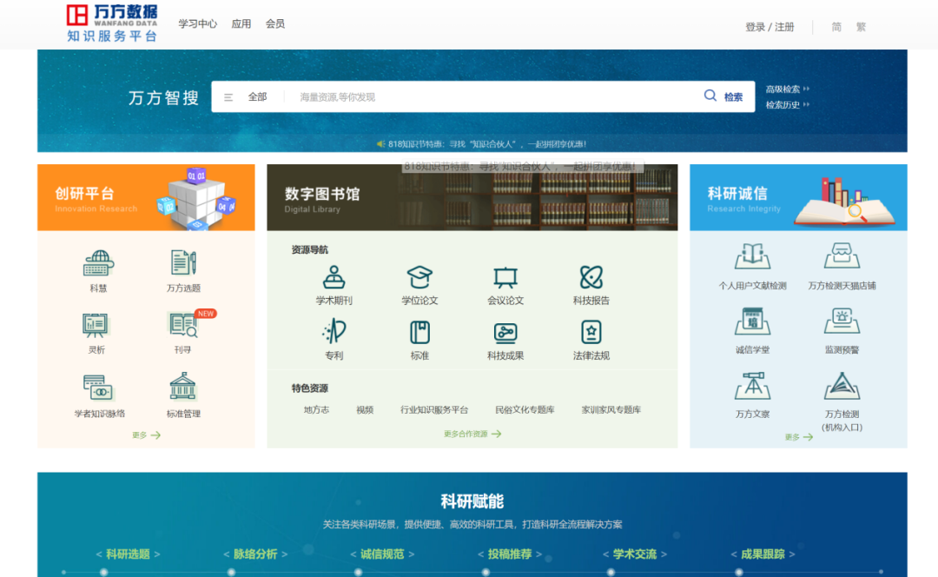The height and width of the screenshot is (577, 938).
Task: Show 更多合作资源 in library panel
Action: (472, 434)
